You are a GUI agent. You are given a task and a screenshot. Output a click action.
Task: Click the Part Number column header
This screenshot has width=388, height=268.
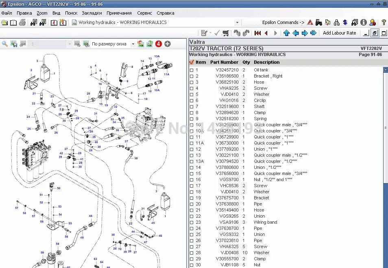coord(224,62)
